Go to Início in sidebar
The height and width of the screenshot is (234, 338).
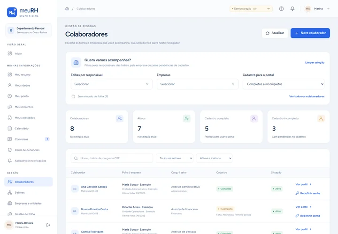(29, 53)
